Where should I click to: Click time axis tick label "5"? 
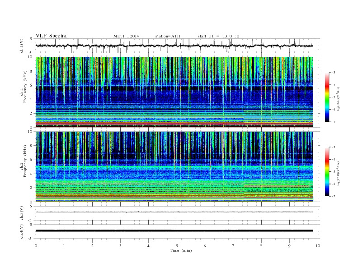point(177,246)
